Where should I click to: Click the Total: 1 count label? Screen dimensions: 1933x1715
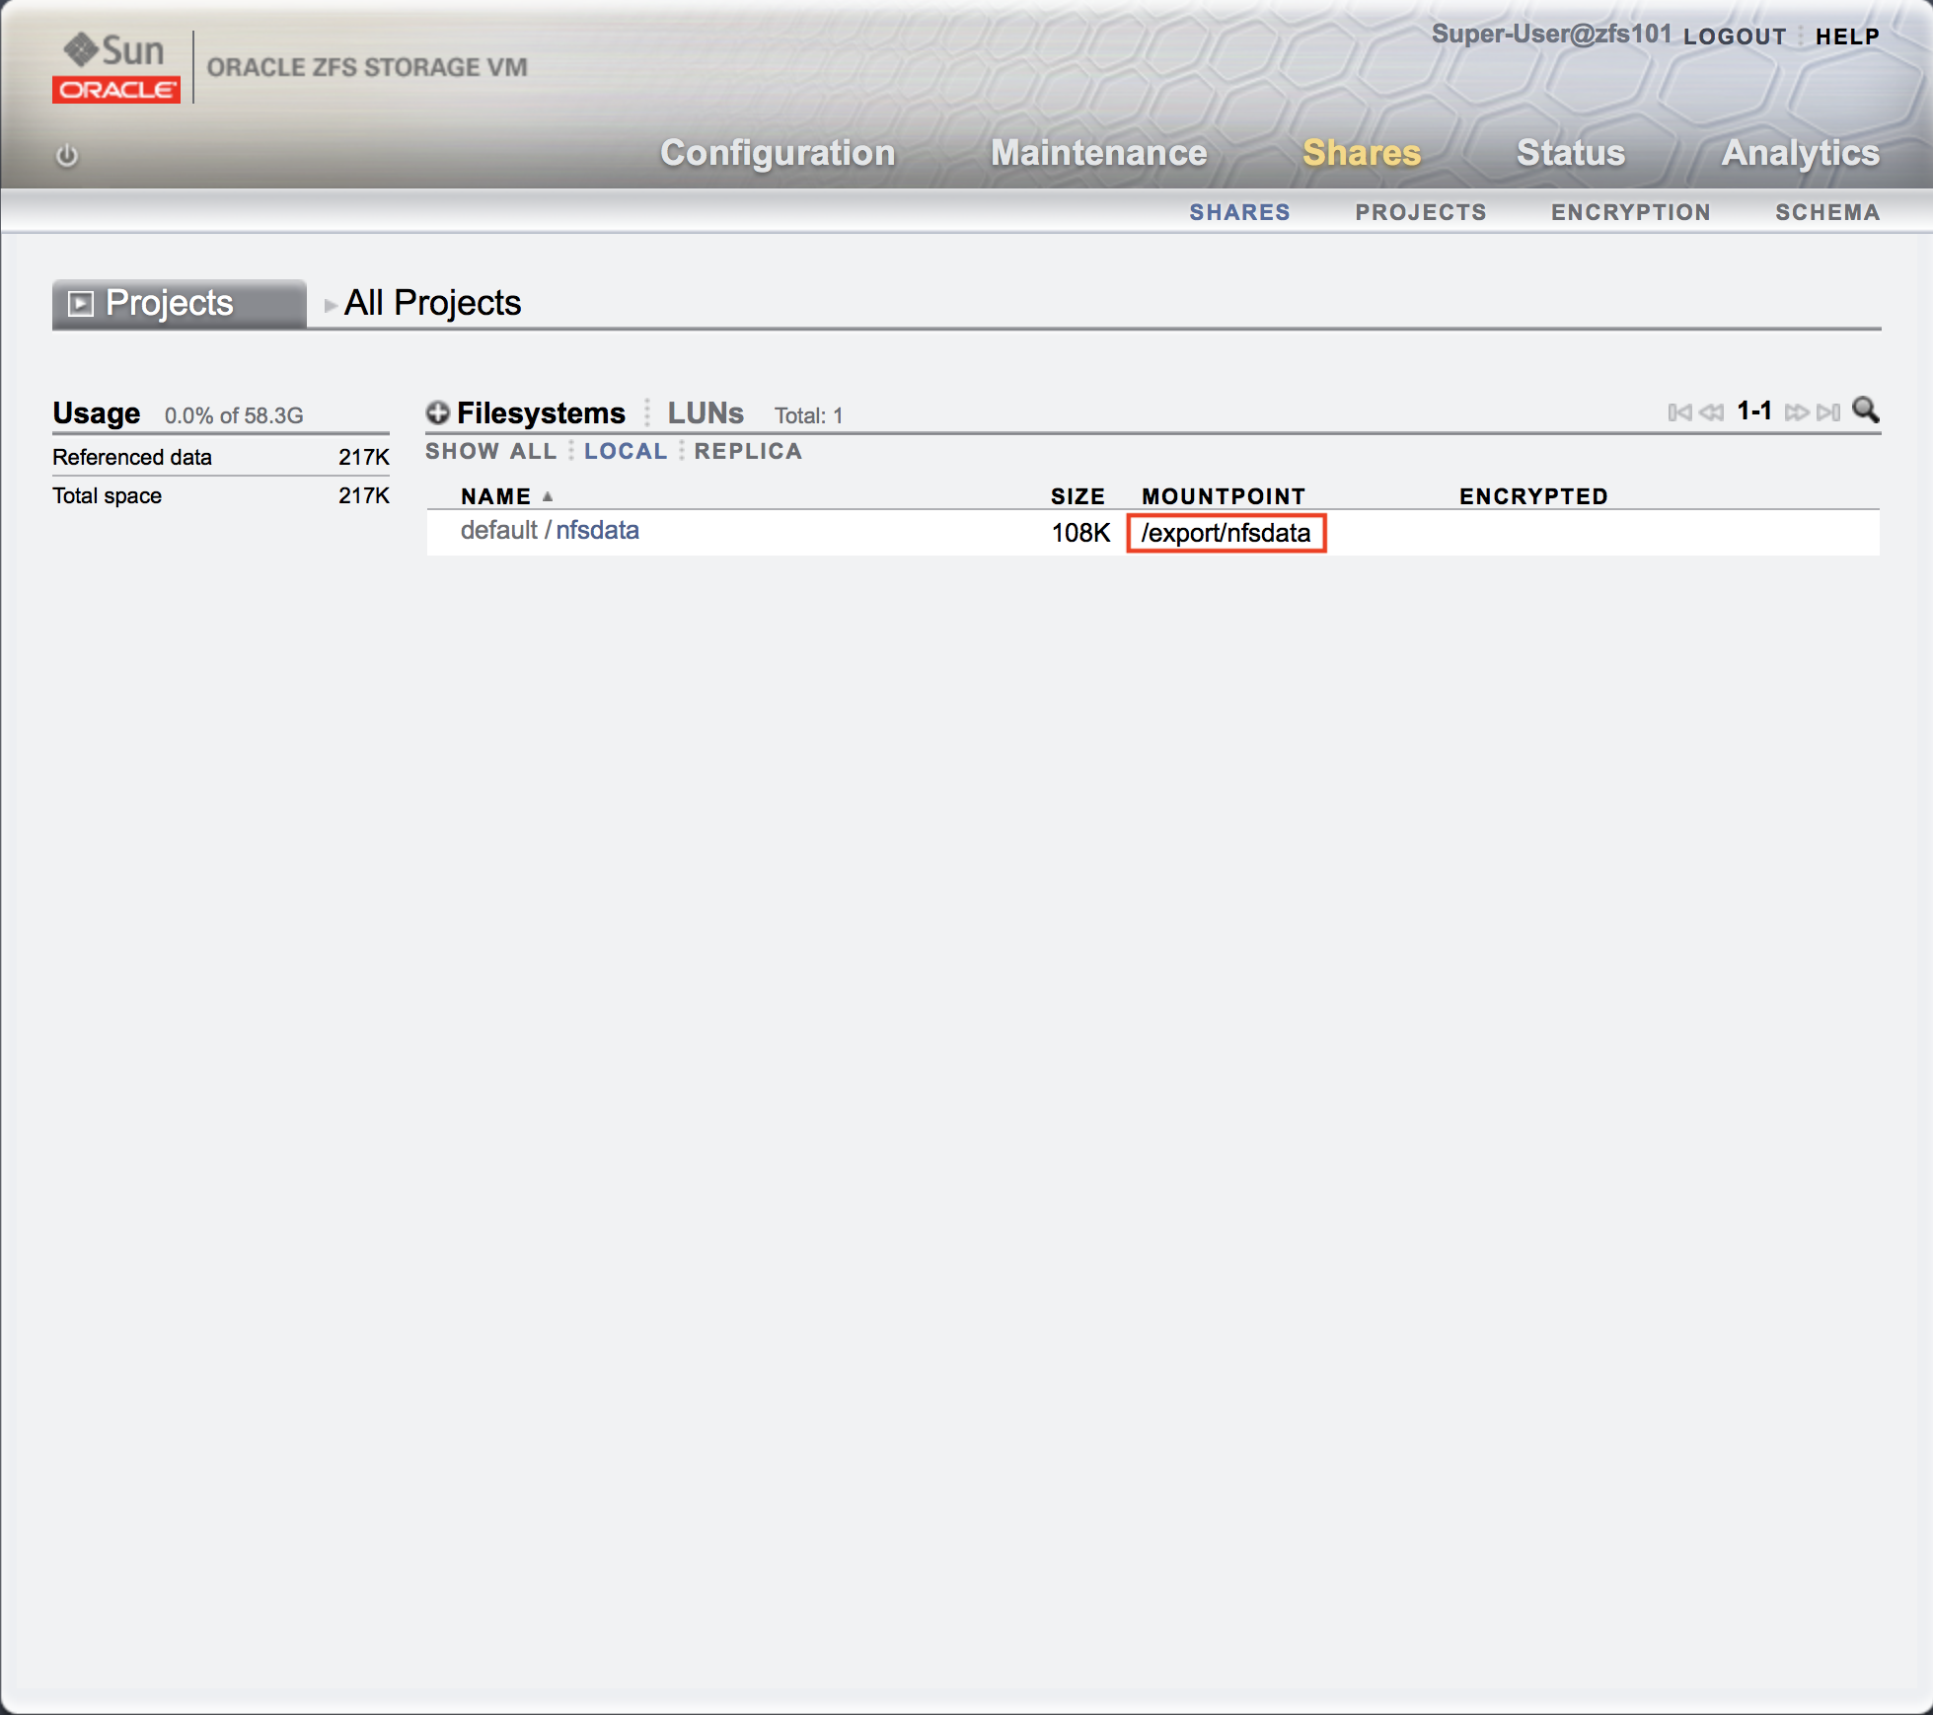click(809, 415)
